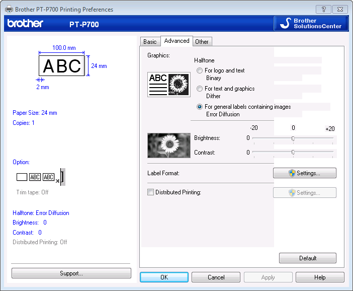Click 'Trim tape: Off' text

click(32, 192)
